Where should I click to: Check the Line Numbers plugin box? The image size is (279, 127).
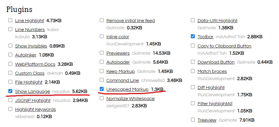[x=10, y=29]
